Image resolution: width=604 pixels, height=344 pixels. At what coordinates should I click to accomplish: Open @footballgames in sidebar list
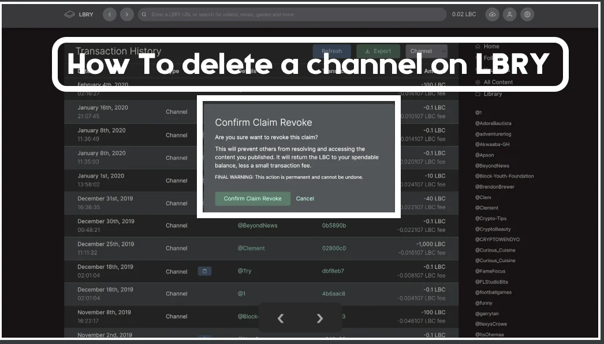493,293
